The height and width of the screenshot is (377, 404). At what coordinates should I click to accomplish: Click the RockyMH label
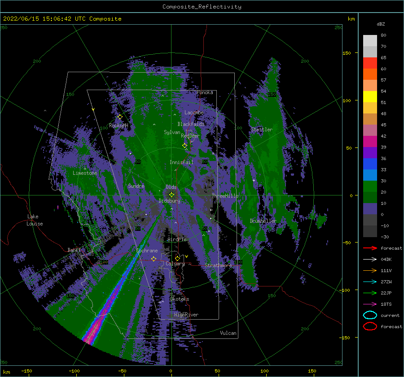[119, 126]
